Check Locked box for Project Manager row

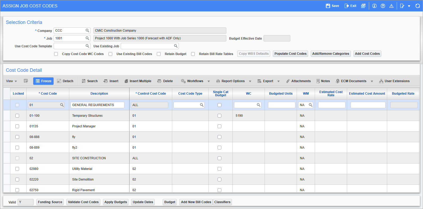point(17,126)
